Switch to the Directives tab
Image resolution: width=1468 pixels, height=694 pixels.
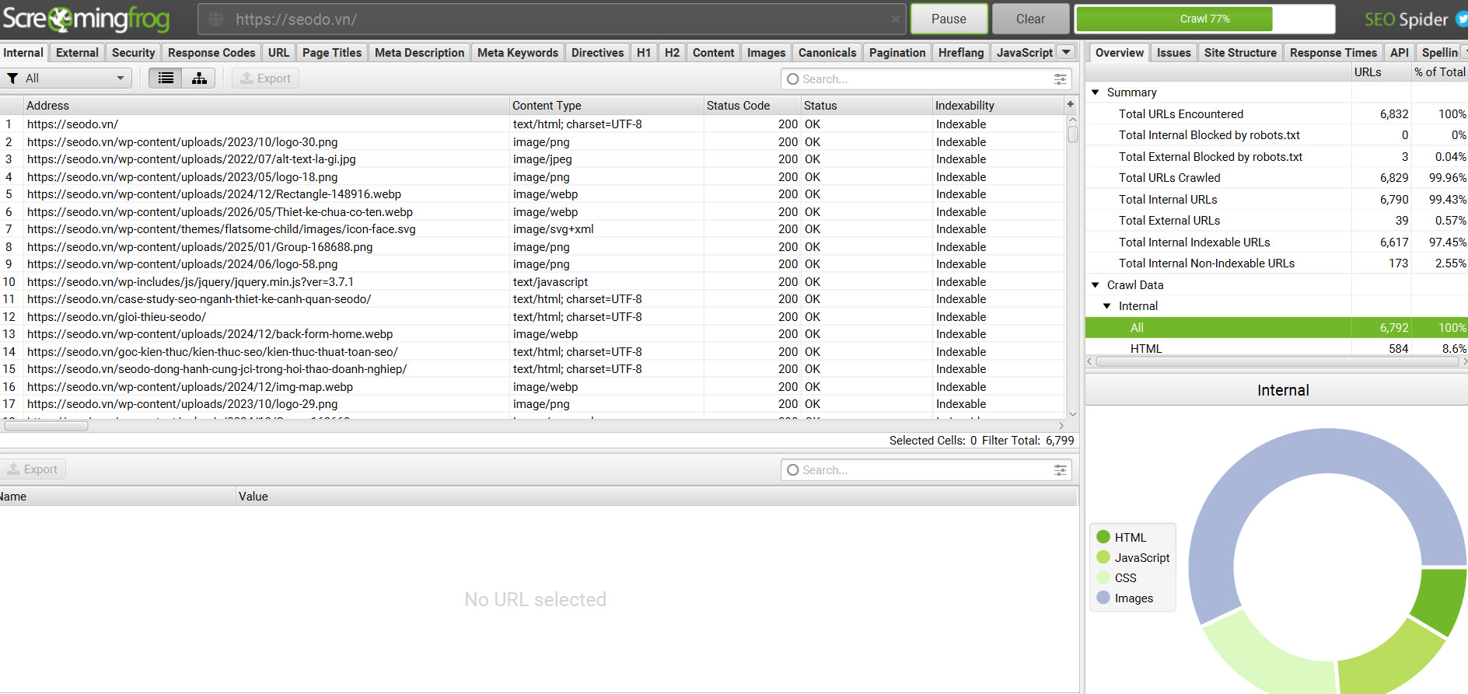[597, 53]
